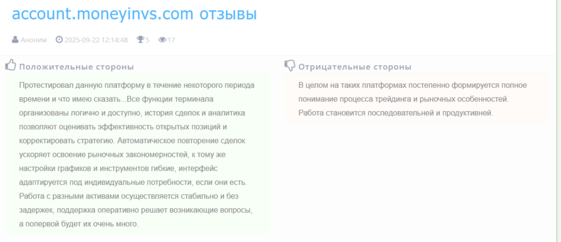
Task: Click the line starting позволяют оценивать эффективность
Action: click(123, 127)
